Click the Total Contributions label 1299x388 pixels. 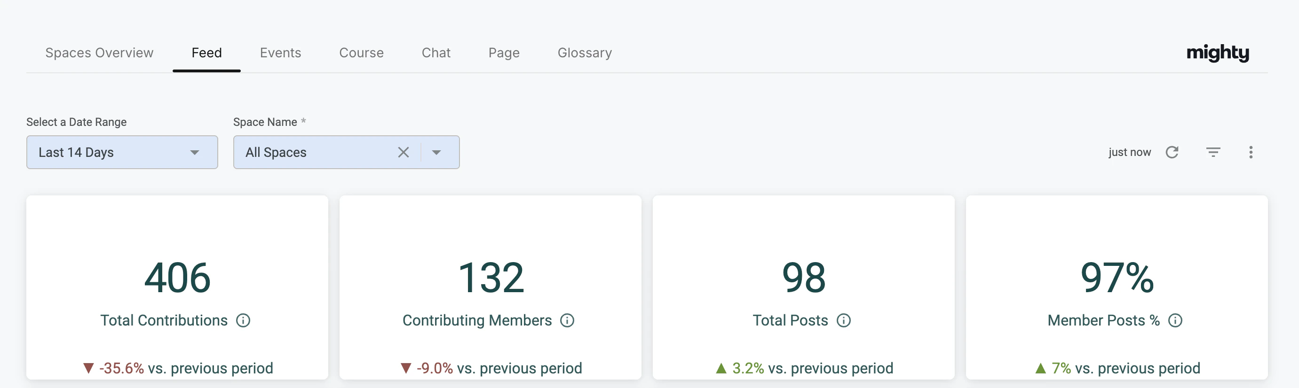tap(164, 320)
